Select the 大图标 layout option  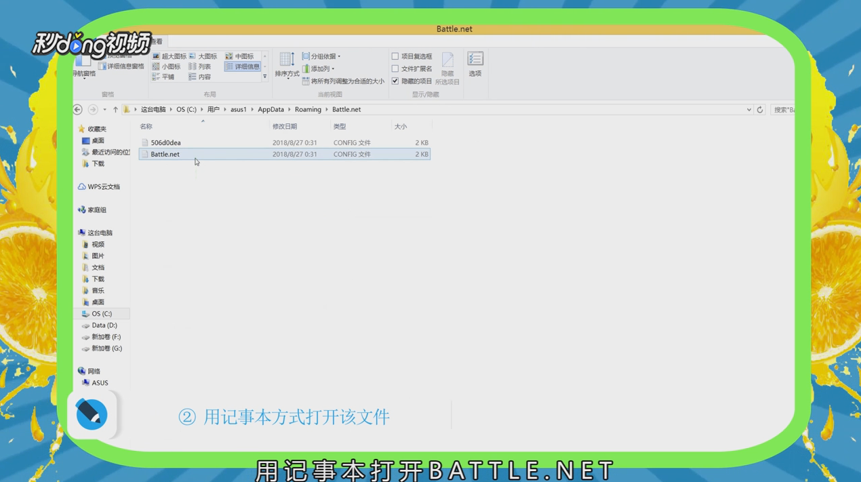coord(203,56)
